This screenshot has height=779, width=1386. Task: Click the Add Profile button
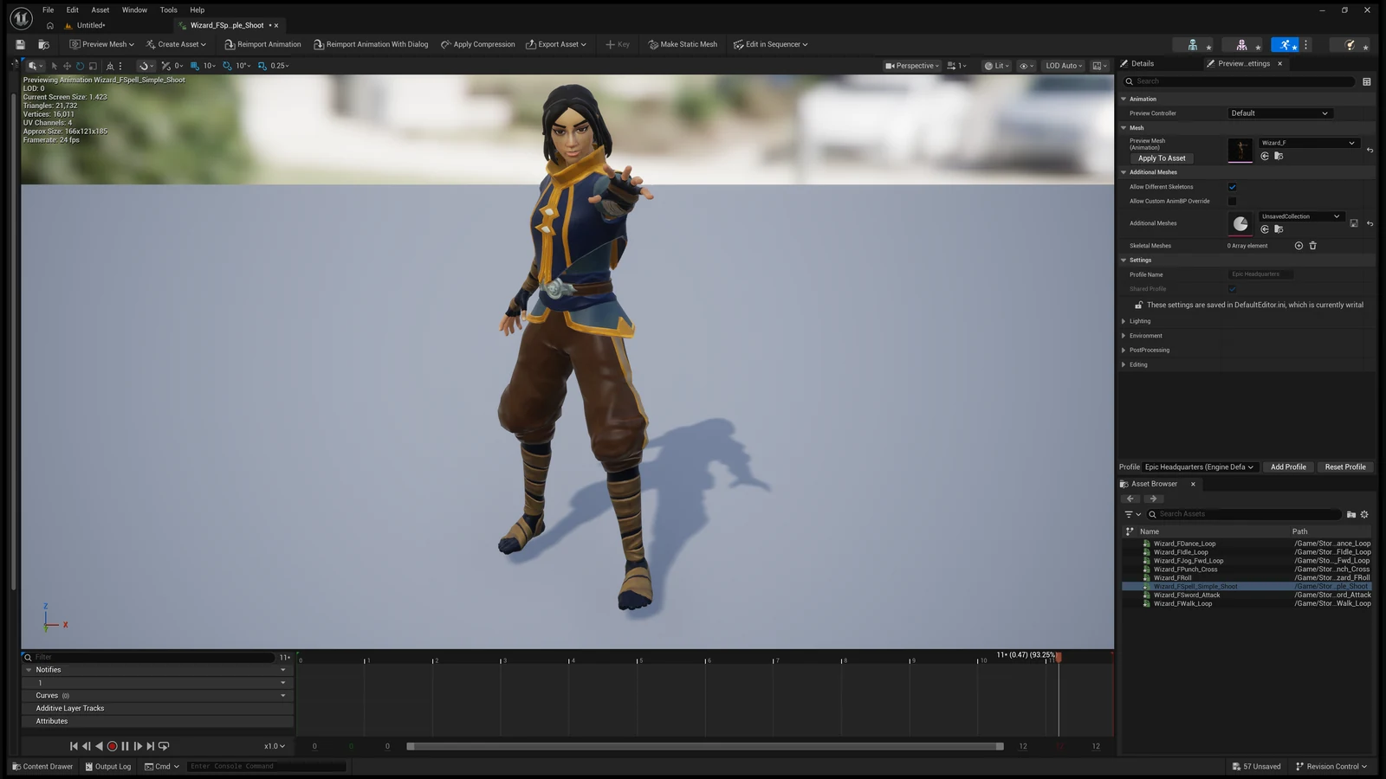pyautogui.click(x=1288, y=467)
